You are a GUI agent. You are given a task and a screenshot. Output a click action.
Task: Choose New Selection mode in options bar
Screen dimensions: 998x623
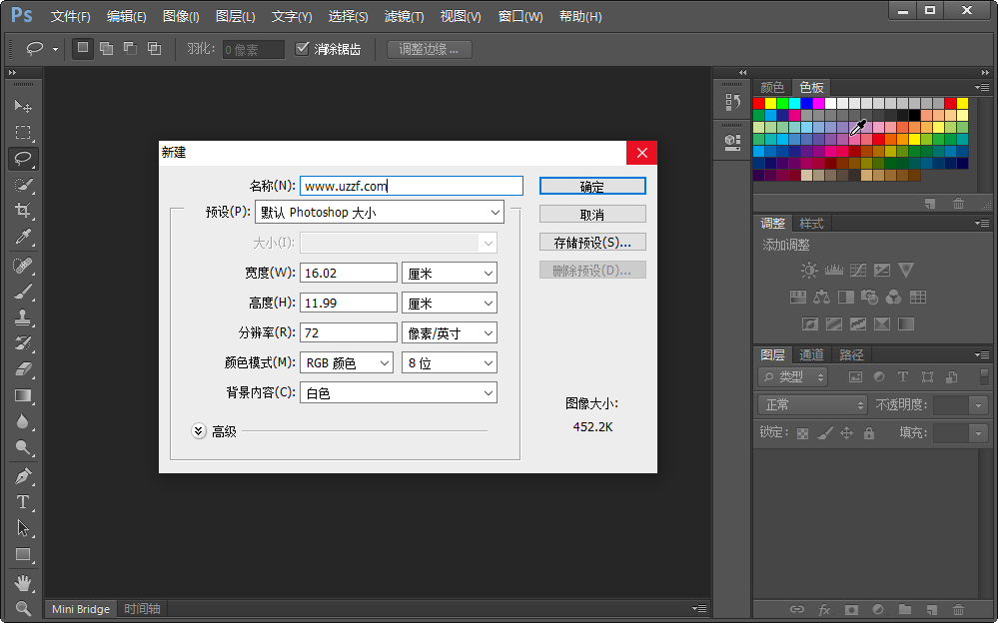(82, 48)
